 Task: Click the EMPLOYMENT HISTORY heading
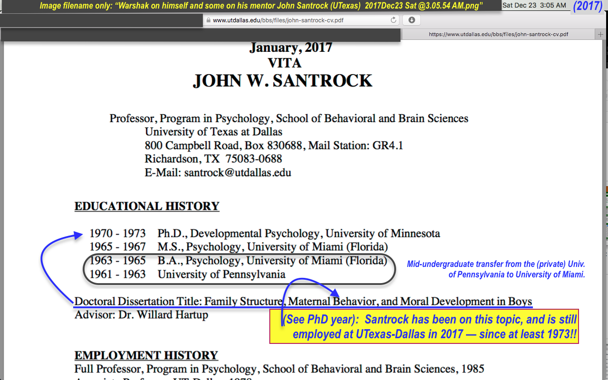pos(146,355)
